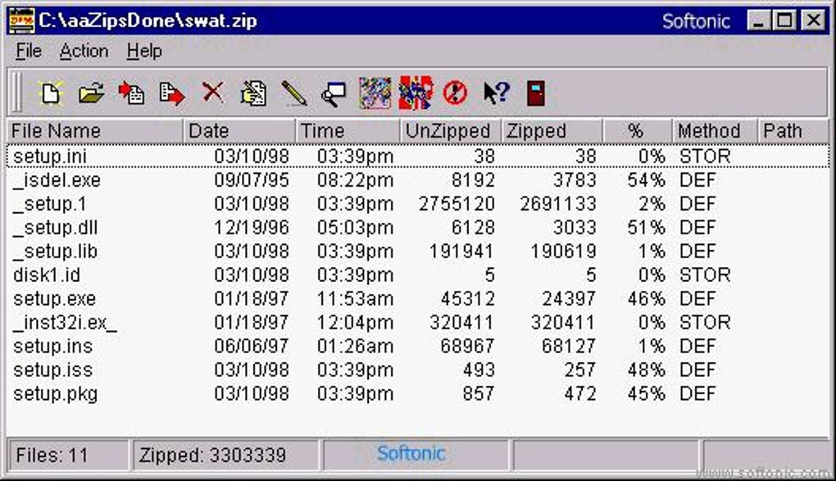The image size is (836, 481).
Task: Create a new archive
Action: 50,93
